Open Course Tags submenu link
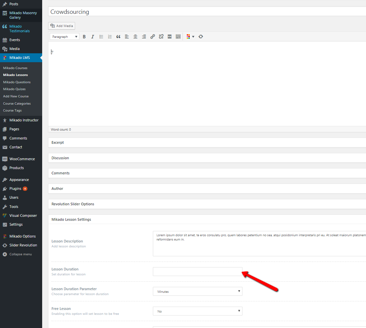Viewport: 366px width, 328px height. coord(13,111)
